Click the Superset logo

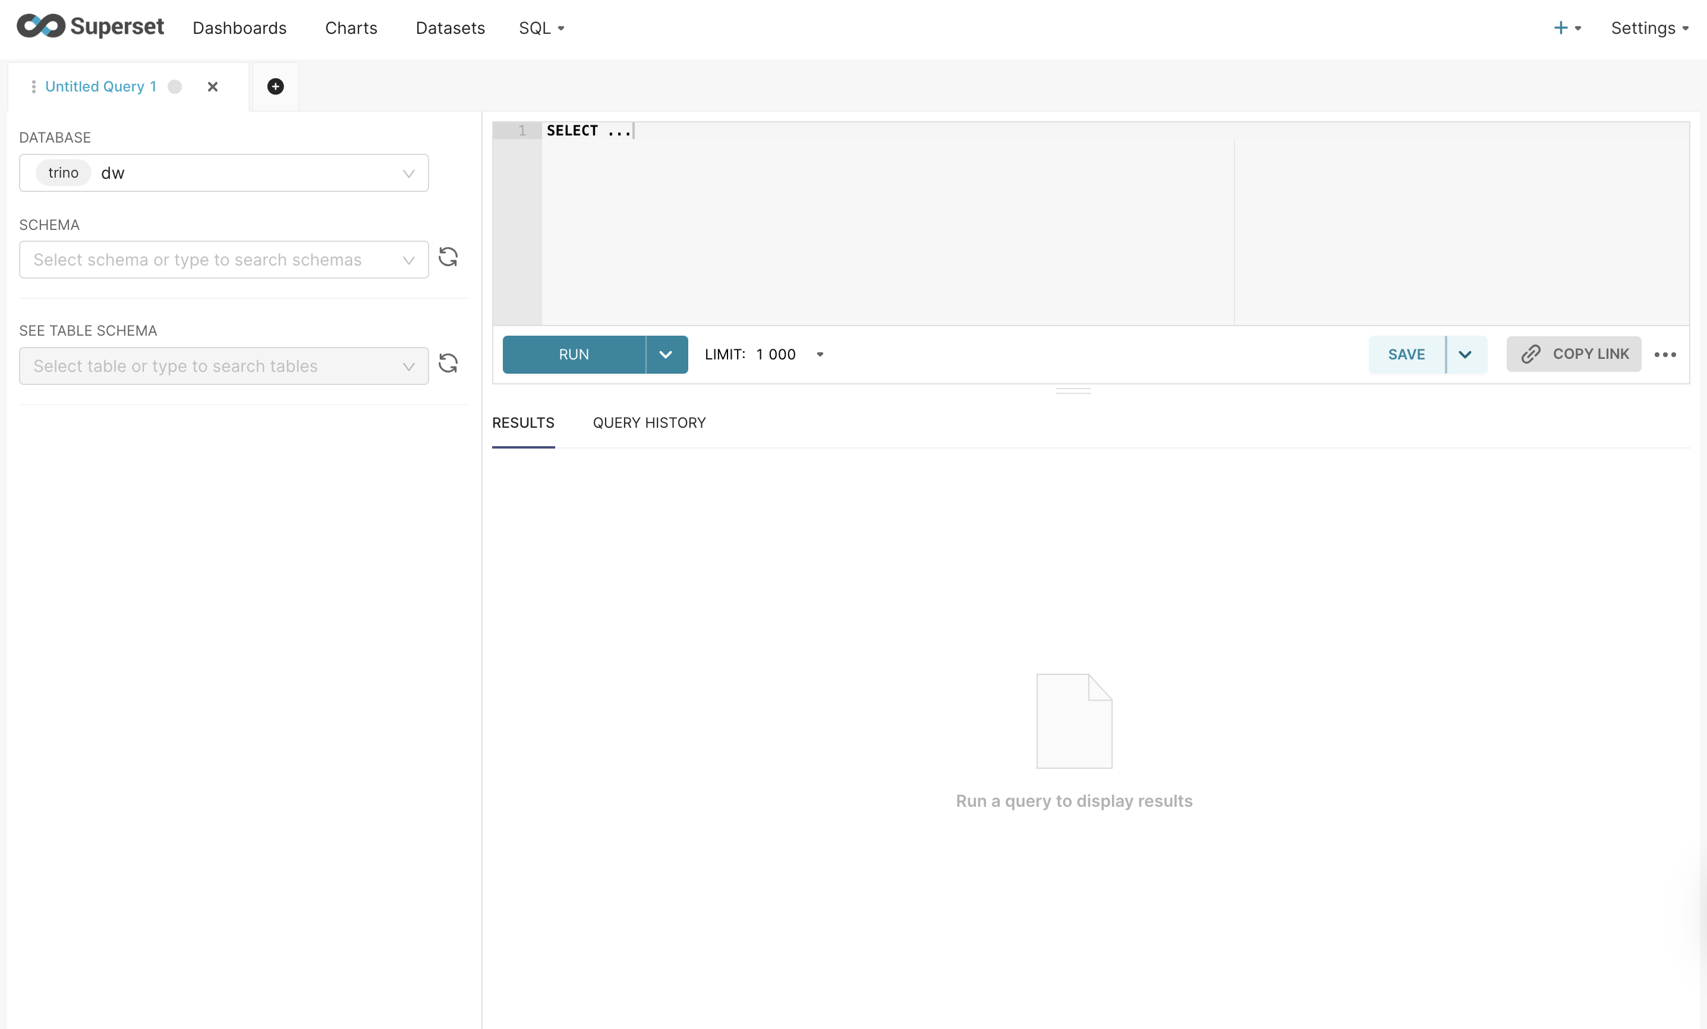(90, 27)
